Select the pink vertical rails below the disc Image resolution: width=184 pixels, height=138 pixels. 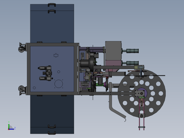click(x=142, y=114)
